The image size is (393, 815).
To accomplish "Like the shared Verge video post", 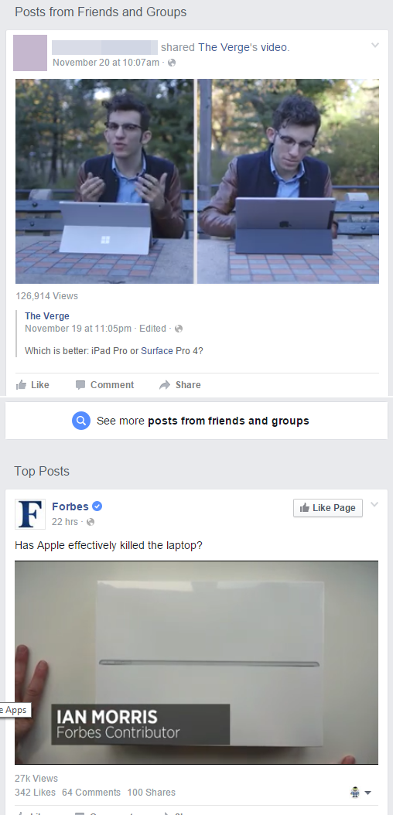I will (x=32, y=384).
